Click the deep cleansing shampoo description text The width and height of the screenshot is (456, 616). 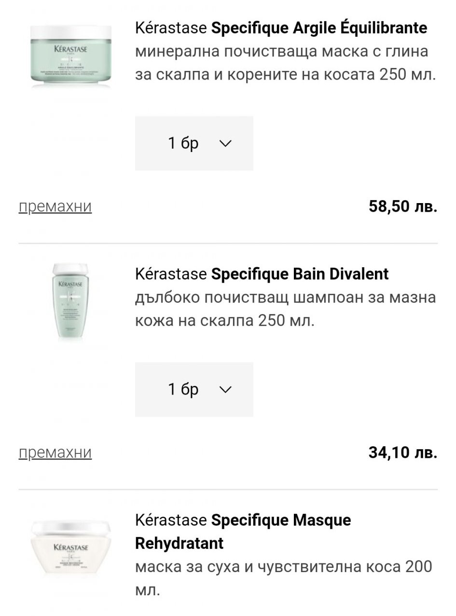pos(286,309)
